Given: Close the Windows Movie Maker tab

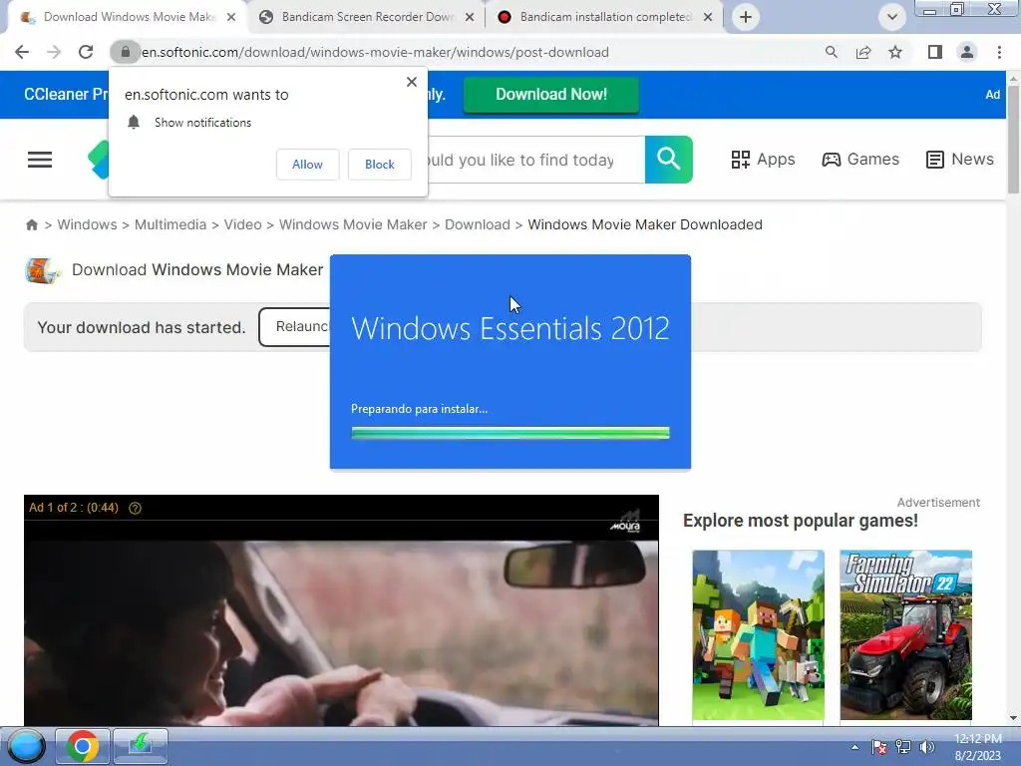Looking at the screenshot, I should (231, 17).
